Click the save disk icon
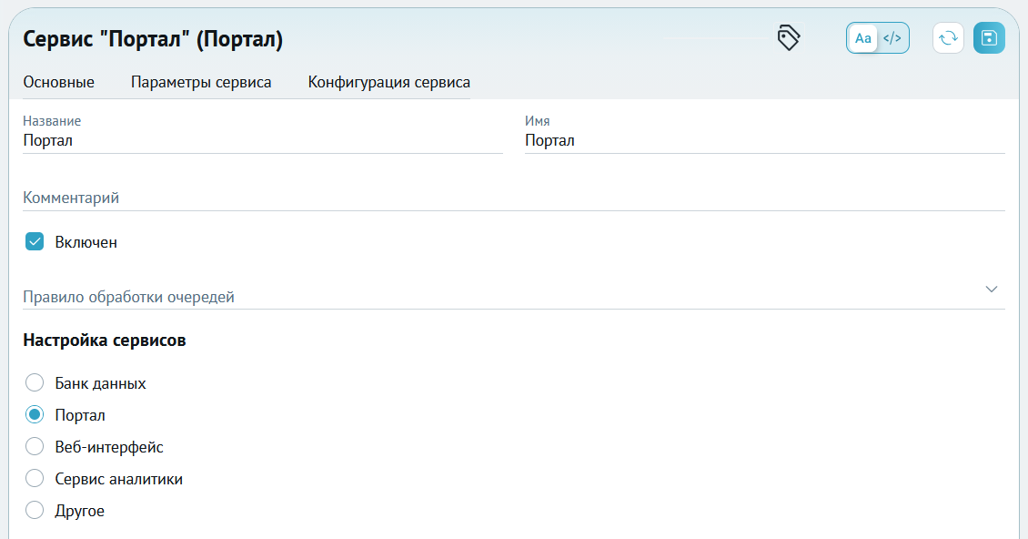 tap(989, 38)
